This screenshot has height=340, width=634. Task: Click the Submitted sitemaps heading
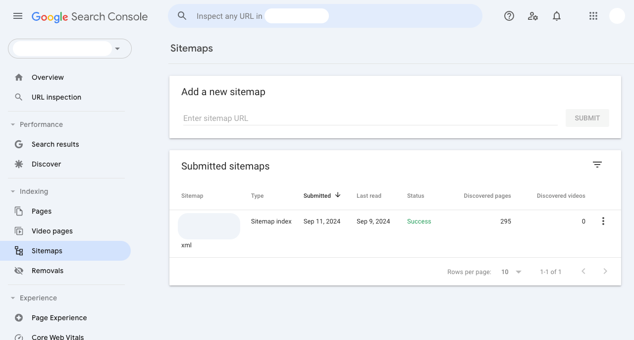pyautogui.click(x=225, y=166)
